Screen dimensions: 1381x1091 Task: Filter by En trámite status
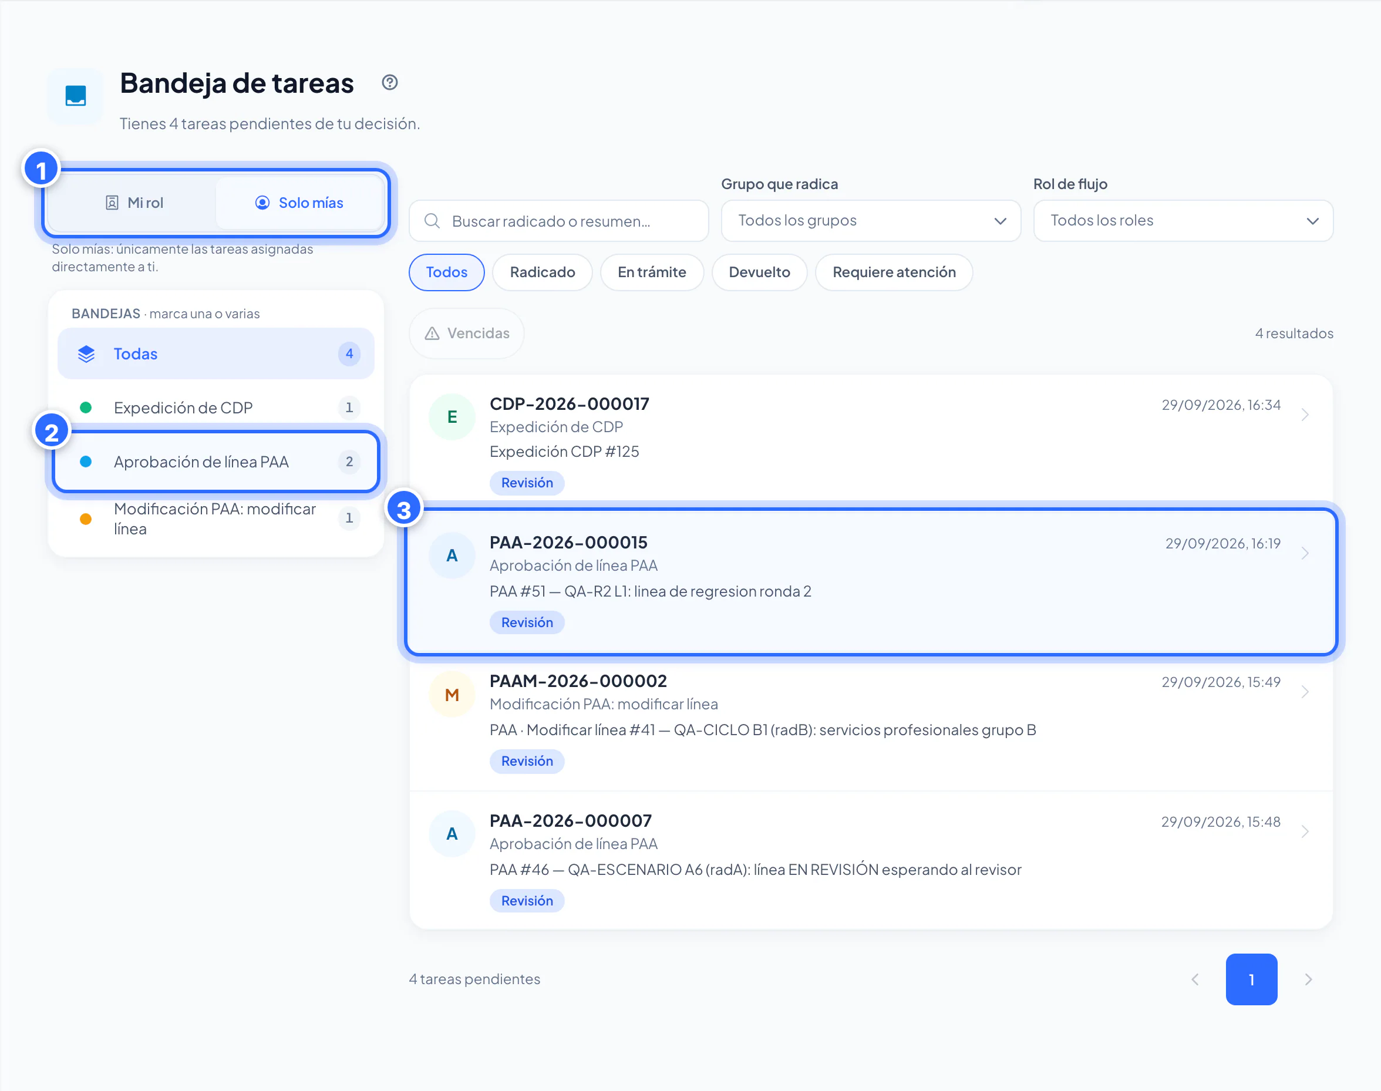click(x=652, y=272)
